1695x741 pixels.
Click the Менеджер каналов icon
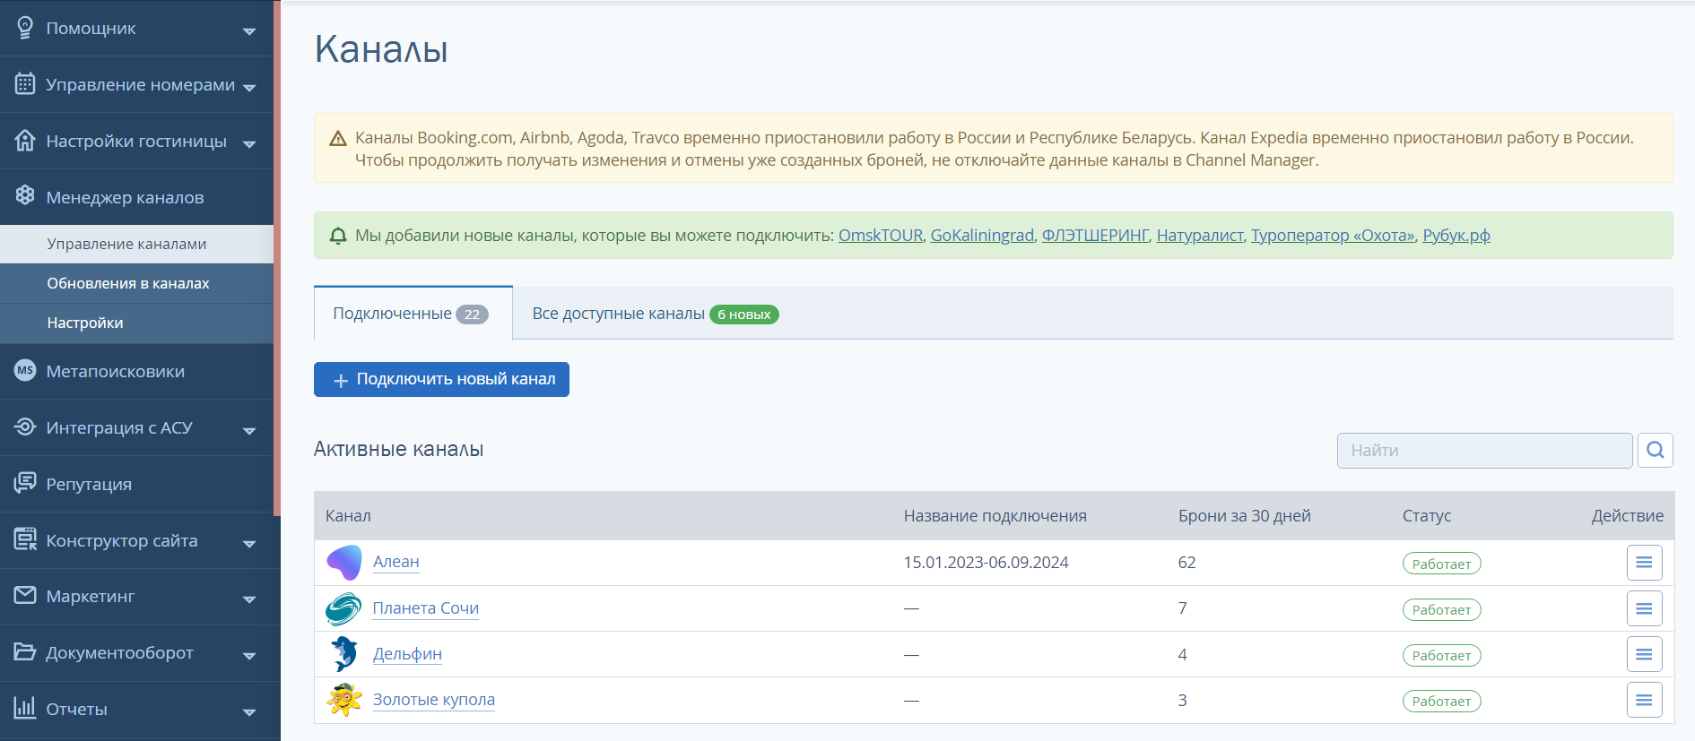pyautogui.click(x=25, y=196)
